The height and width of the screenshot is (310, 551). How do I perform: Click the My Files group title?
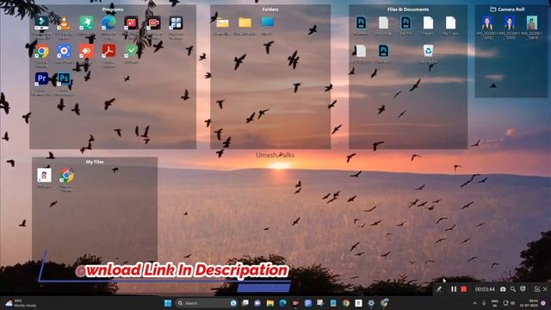coord(95,162)
